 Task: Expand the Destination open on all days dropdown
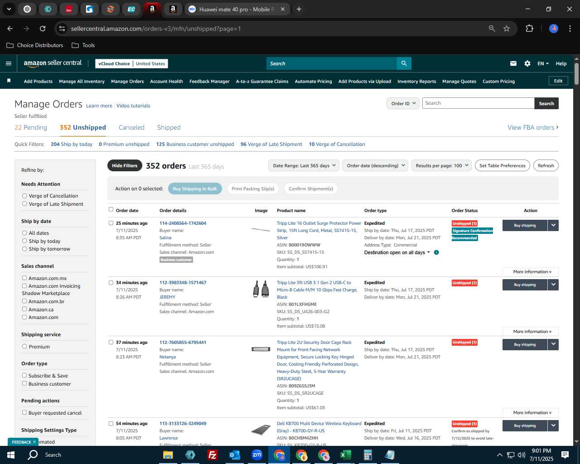coord(397,252)
